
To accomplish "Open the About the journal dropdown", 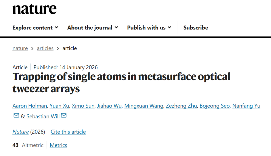I will (93, 28).
